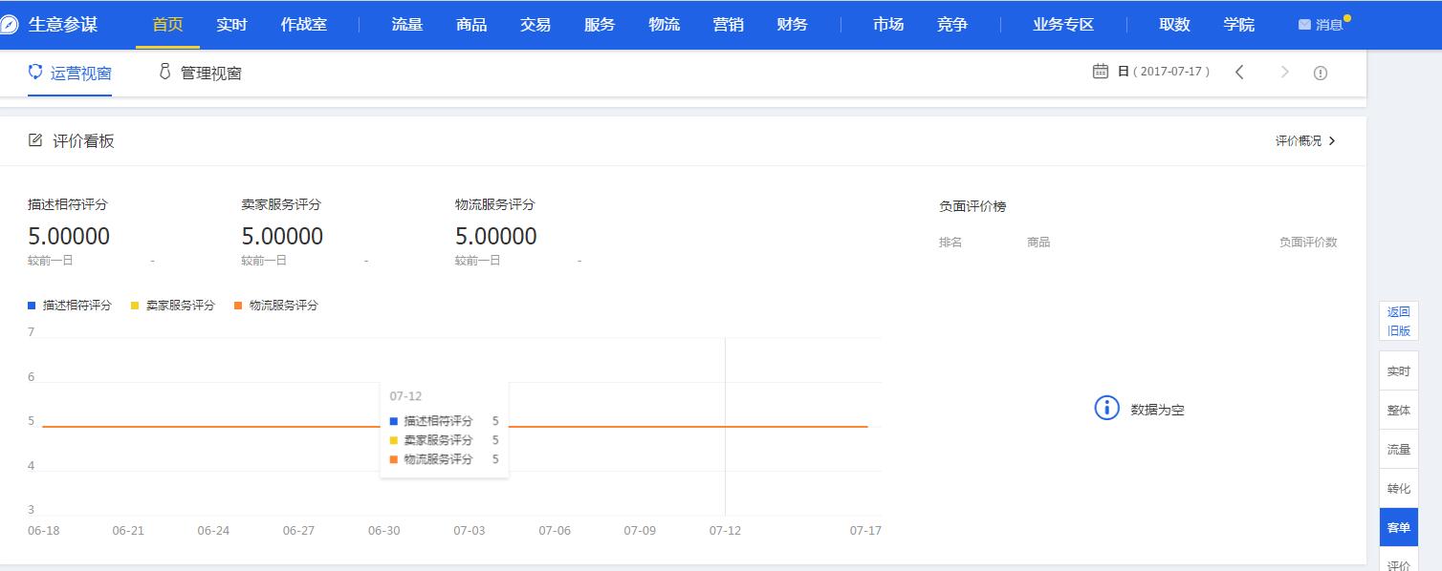Click the 返回旧版 link on right sidebar

coord(1398,321)
